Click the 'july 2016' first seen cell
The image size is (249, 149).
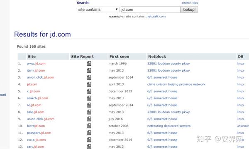(116, 119)
